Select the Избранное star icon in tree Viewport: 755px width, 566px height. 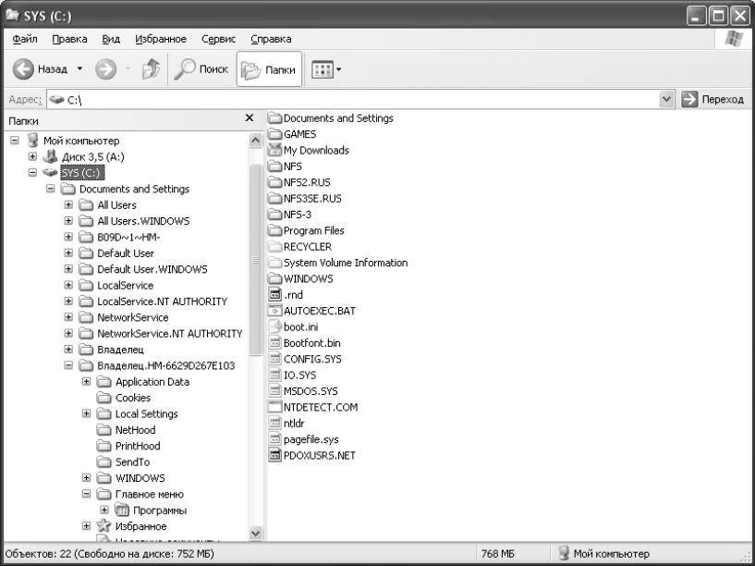tap(104, 525)
